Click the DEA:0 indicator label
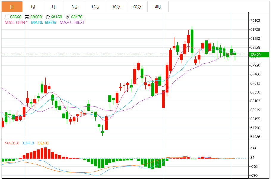The height and width of the screenshot is (179, 271). point(43,143)
